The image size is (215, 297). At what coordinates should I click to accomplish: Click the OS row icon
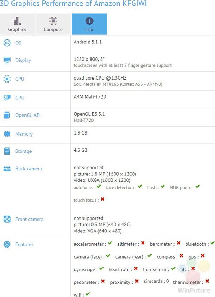click(7, 43)
